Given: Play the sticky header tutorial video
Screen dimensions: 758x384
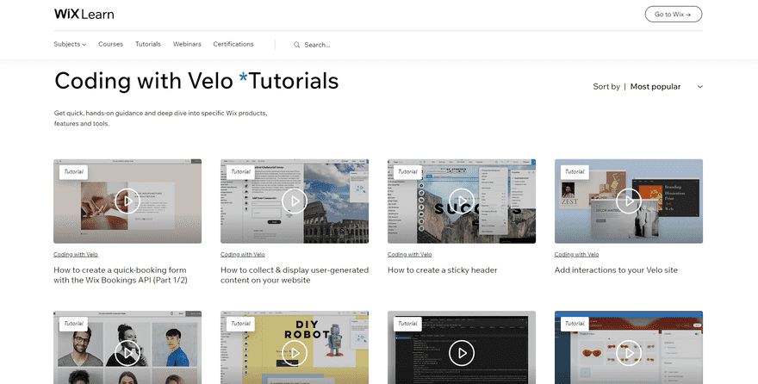Looking at the screenshot, I should point(462,201).
